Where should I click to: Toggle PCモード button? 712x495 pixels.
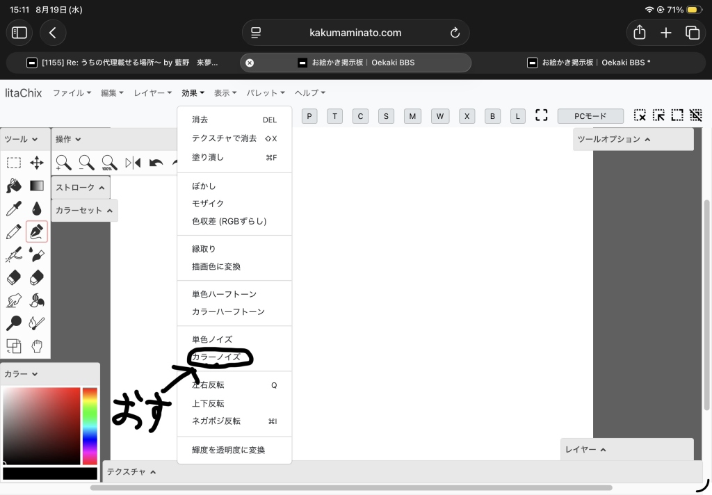590,116
